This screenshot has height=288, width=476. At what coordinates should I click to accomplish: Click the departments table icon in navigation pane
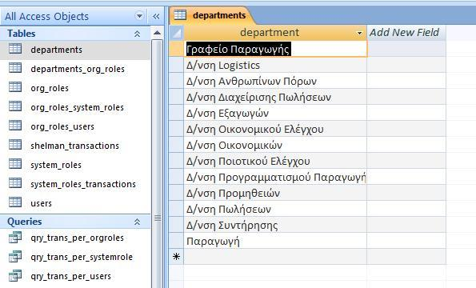pyautogui.click(x=15, y=49)
